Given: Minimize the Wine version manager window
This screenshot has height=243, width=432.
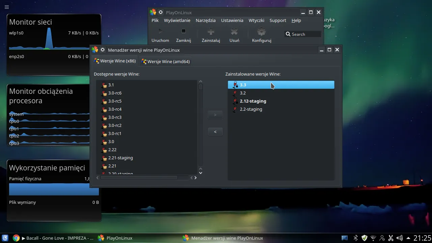Looking at the screenshot, I should [322, 50].
